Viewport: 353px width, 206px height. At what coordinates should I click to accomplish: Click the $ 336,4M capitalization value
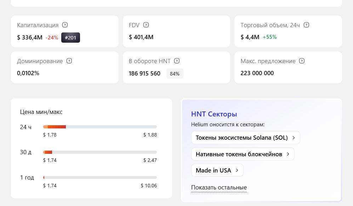click(30, 37)
